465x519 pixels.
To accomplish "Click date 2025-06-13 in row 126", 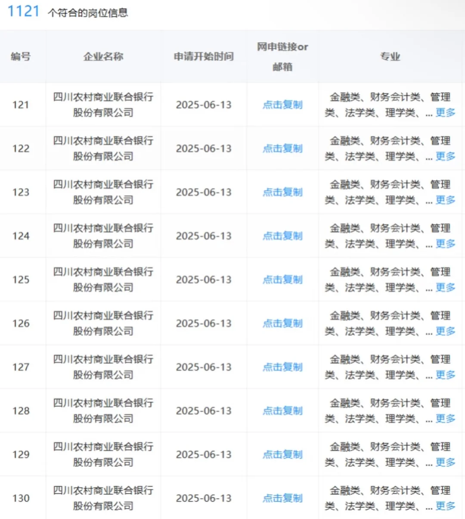I will 204,323.
